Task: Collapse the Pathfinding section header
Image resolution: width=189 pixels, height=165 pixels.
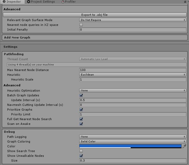Action: [14, 54]
